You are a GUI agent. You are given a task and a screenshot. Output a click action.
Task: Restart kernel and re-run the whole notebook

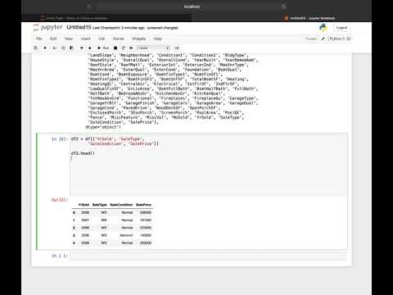pos(131,48)
